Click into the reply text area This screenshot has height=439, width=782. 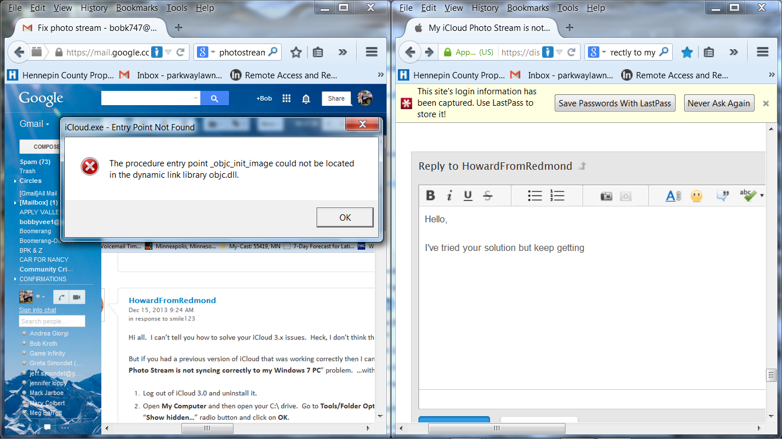pyautogui.click(x=592, y=297)
